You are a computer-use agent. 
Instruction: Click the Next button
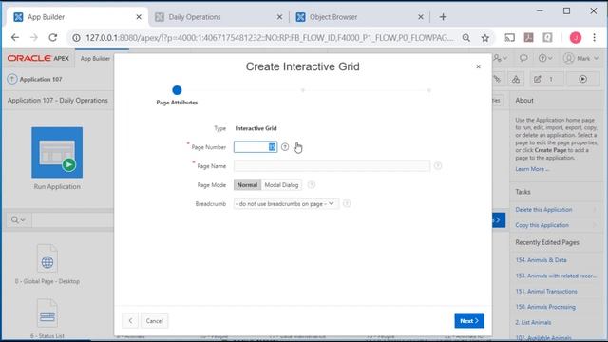click(x=469, y=321)
